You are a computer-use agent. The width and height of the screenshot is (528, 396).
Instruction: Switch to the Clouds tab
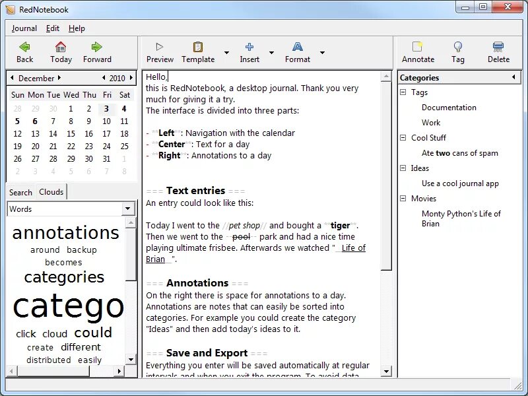(51, 191)
